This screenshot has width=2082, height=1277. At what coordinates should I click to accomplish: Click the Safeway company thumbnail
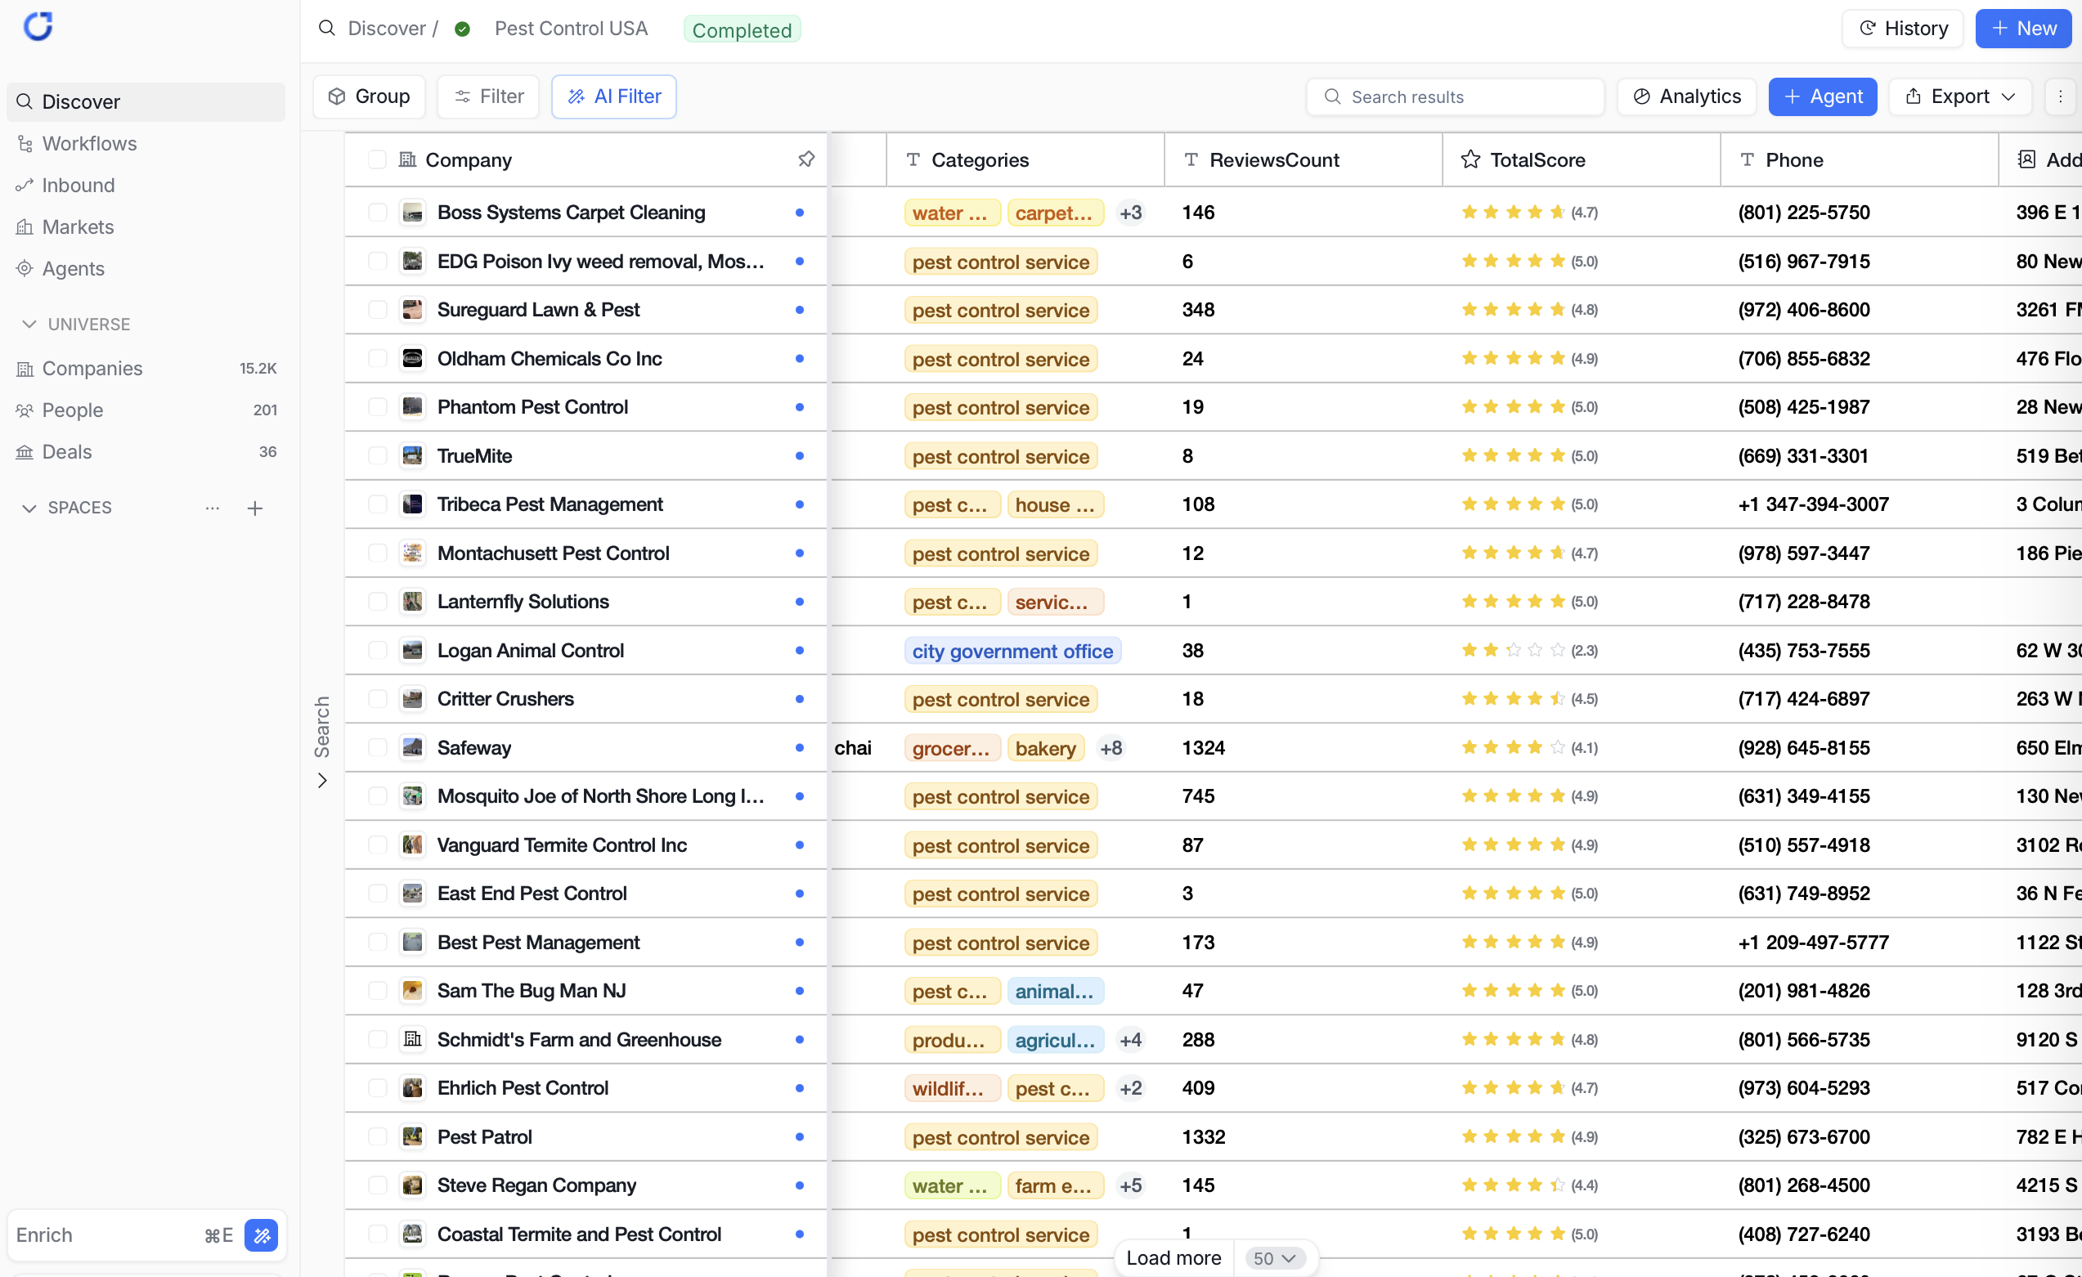tap(412, 747)
